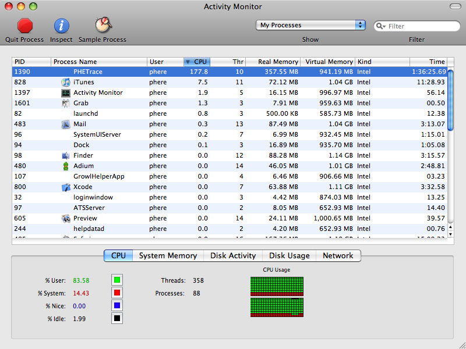
Task: Select the ATSServer process row
Action: (230, 208)
